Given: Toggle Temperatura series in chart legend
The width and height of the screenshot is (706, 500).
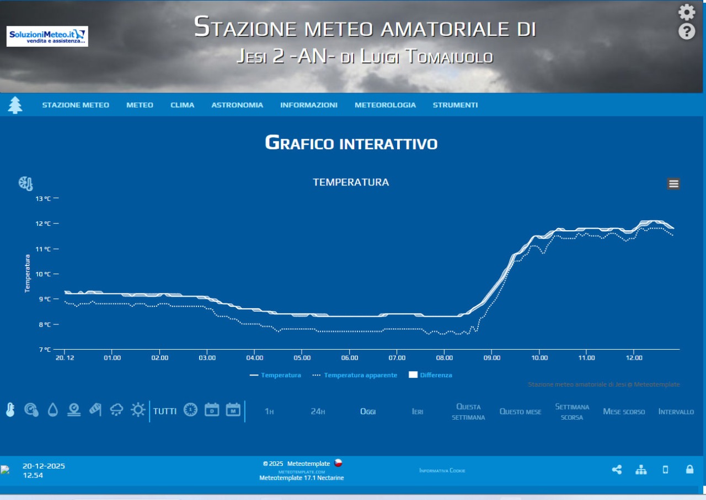Looking at the screenshot, I should point(275,375).
